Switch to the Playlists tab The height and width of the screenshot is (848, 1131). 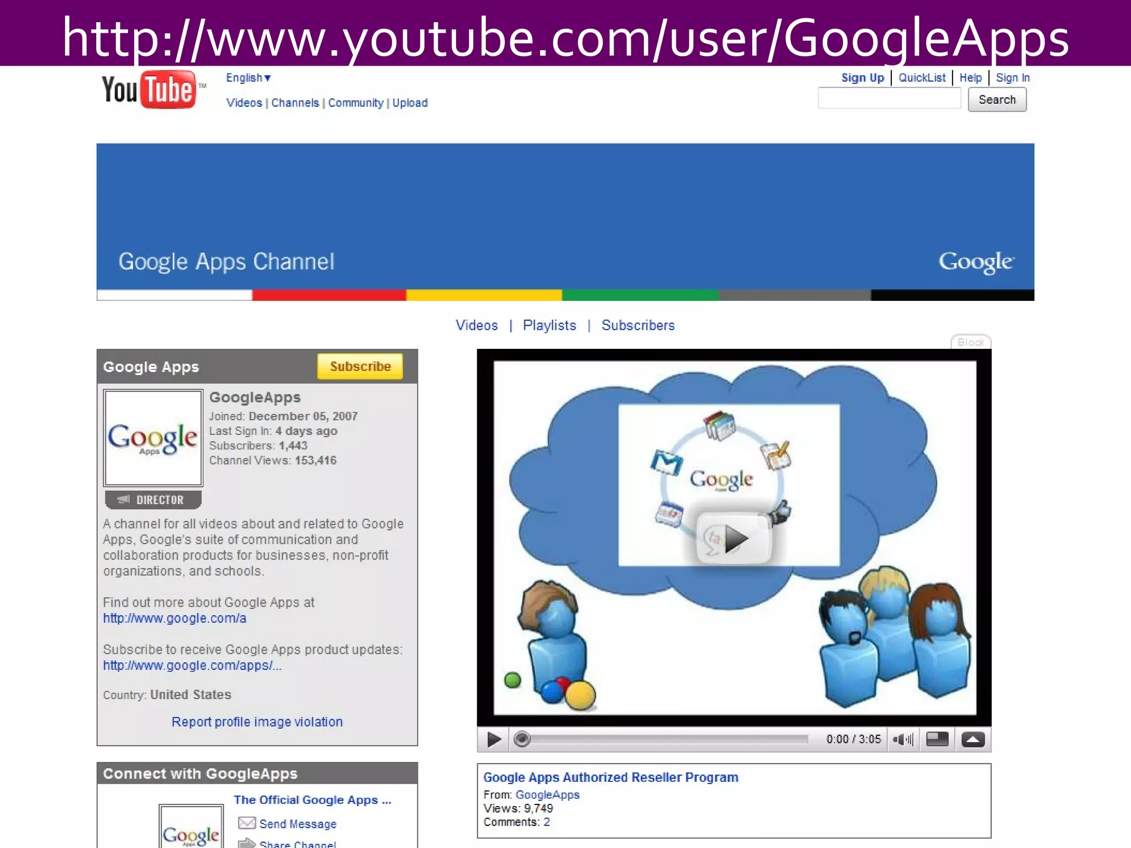click(x=549, y=325)
